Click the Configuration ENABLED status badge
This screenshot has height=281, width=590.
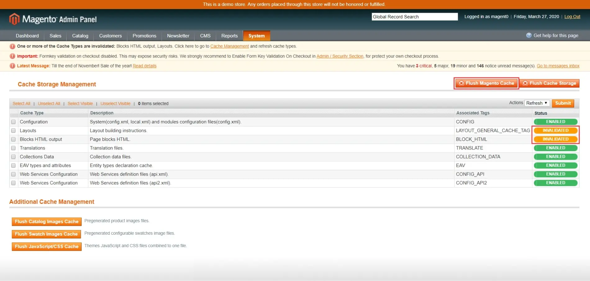click(556, 122)
